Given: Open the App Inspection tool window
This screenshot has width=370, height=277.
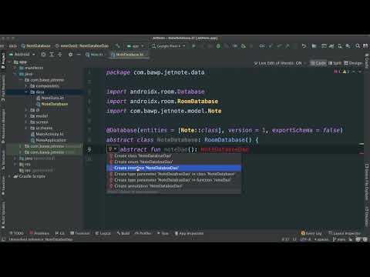Looking at the screenshot, I should tap(189, 233).
